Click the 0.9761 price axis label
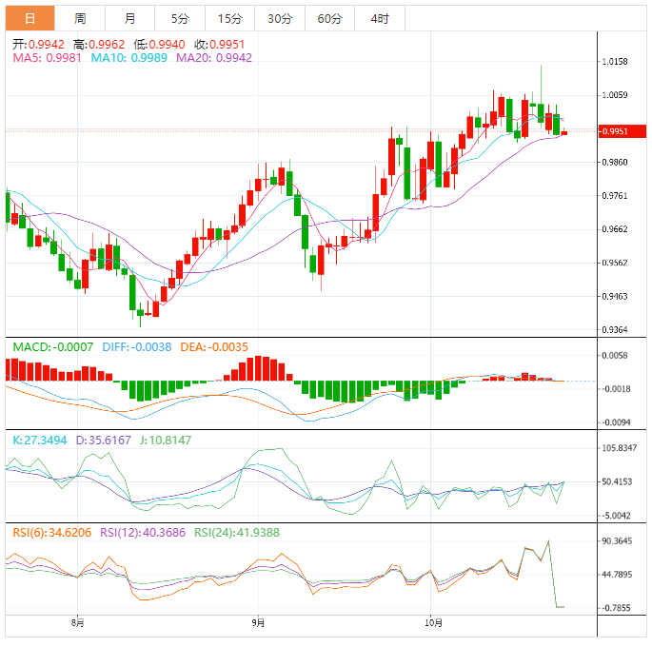Image resolution: width=652 pixels, height=647 pixels. coord(615,196)
